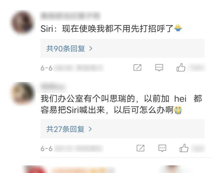Forward the comment about office colleague 思瑞
213x173 pixels.
[140, 148]
